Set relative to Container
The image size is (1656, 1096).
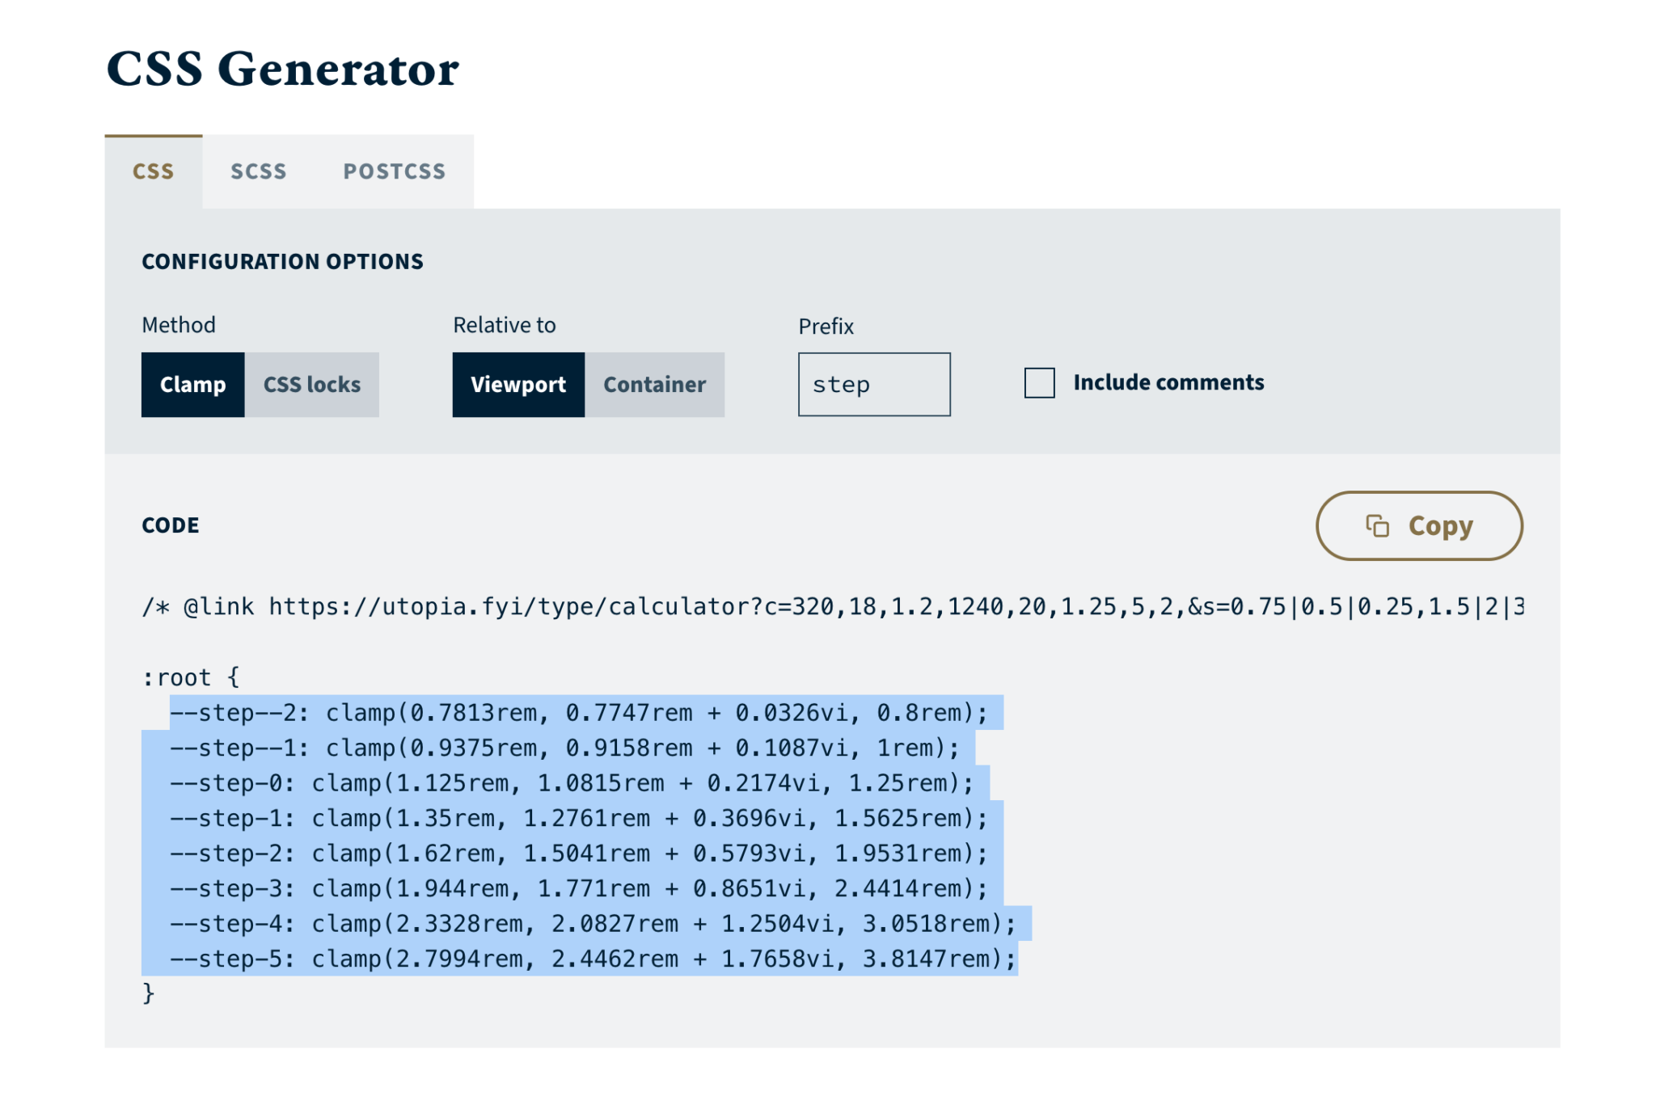(654, 385)
